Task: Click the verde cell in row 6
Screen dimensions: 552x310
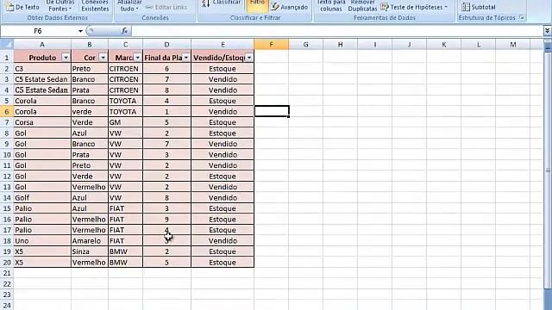Action: tap(90, 112)
